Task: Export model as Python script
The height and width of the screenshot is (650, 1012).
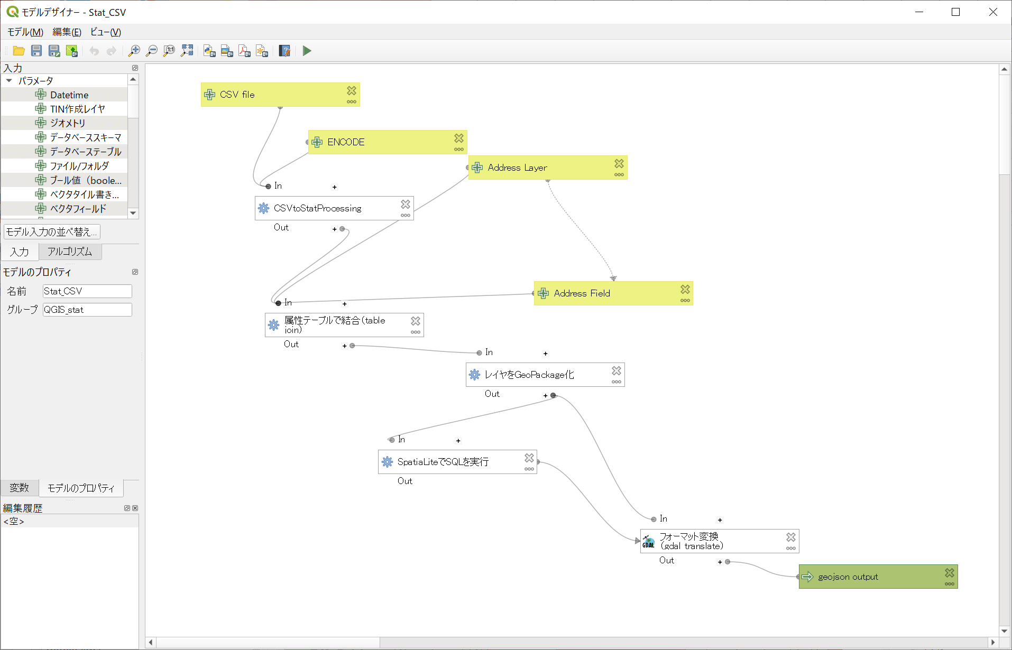Action: pos(209,51)
